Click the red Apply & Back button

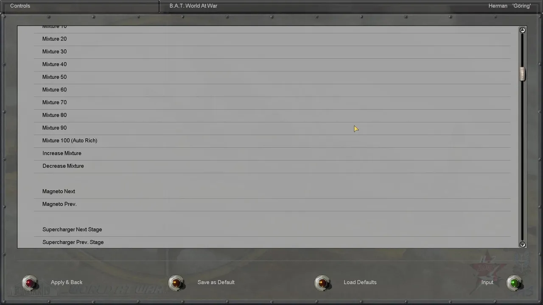(30, 283)
